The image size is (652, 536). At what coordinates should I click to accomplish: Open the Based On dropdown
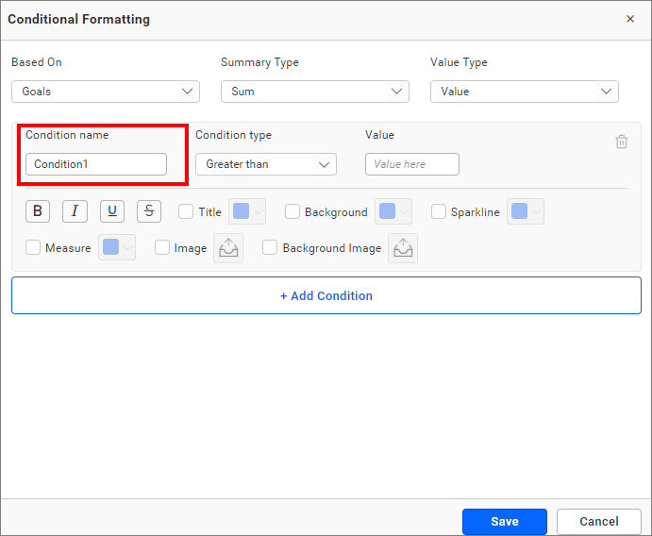[x=106, y=92]
